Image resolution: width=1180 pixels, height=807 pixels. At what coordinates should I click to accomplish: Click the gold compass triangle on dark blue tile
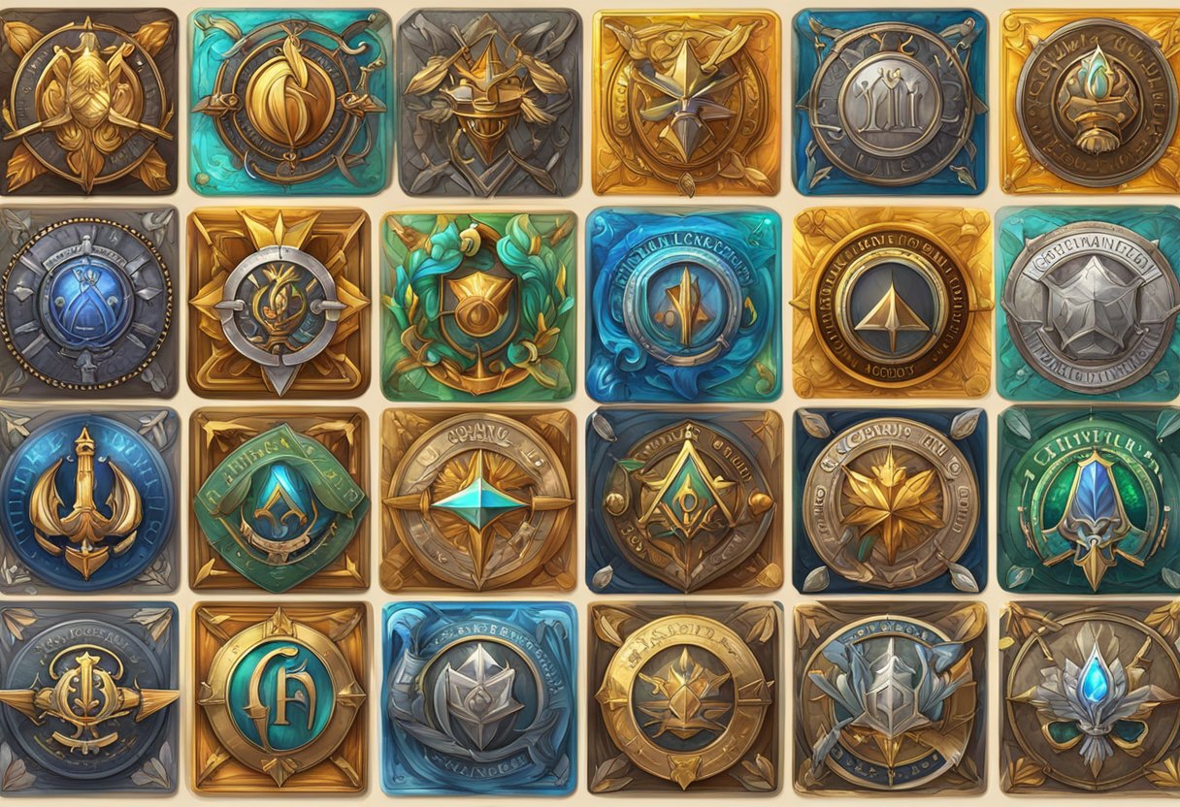click(684, 500)
